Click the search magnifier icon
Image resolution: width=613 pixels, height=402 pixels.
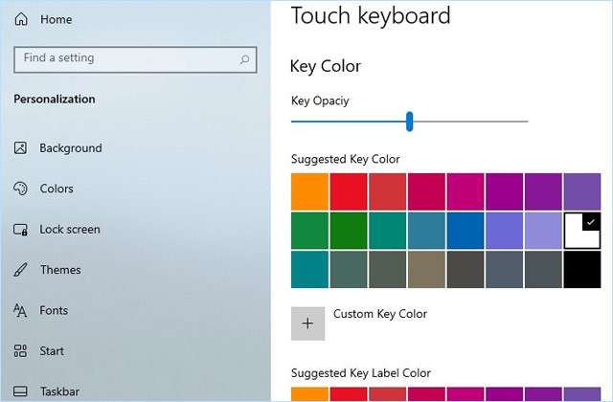[245, 59]
